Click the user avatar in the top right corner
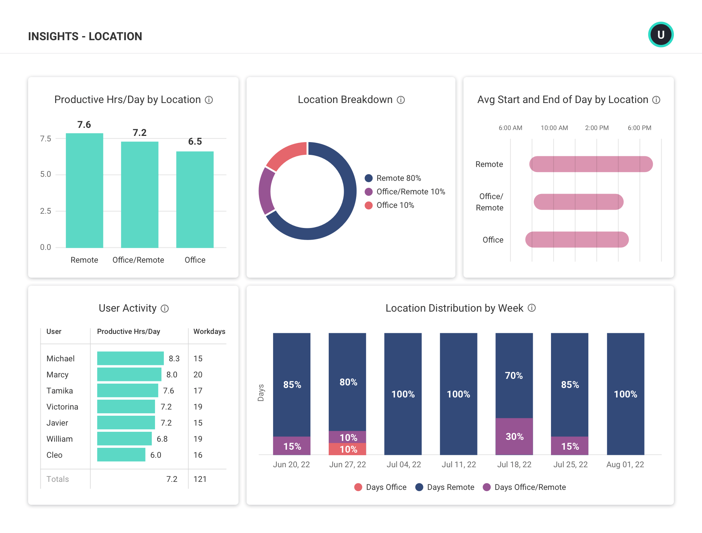This screenshot has height=533, width=702. 660,34
